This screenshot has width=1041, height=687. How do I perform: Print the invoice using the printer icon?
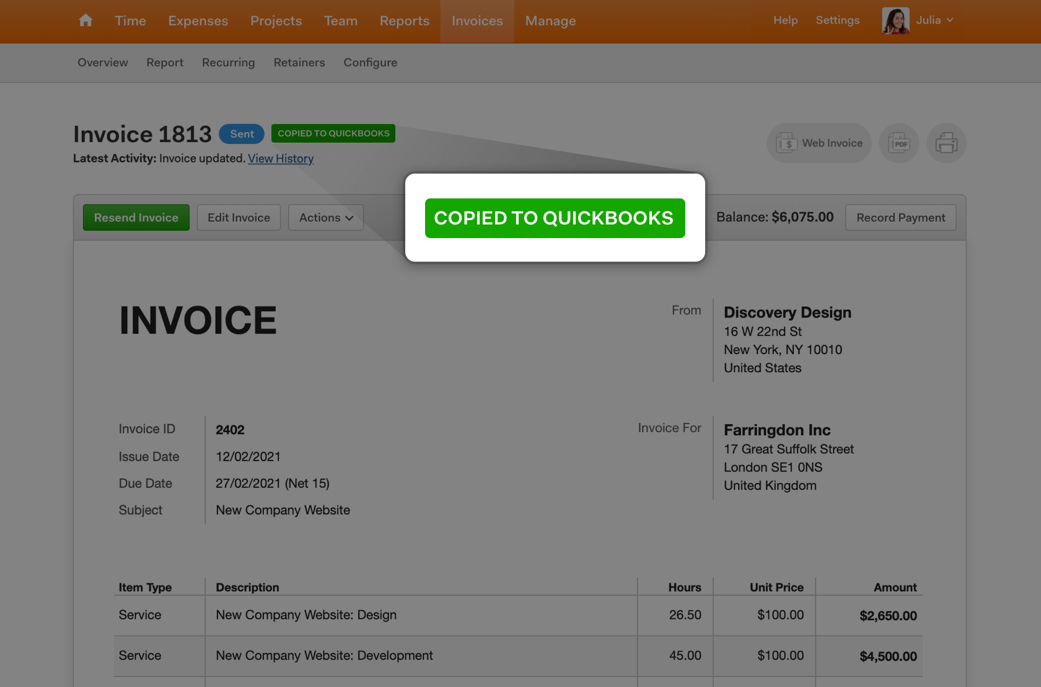tap(946, 143)
